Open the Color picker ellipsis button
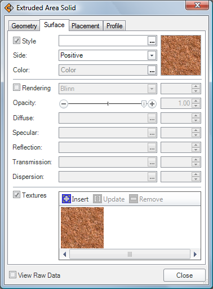 [x=152, y=70]
